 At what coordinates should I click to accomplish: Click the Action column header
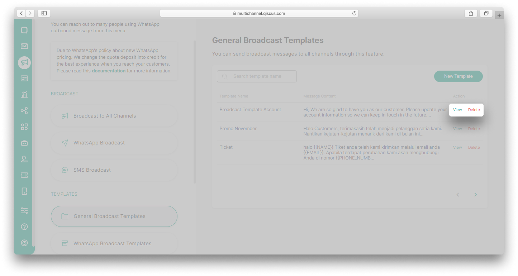tap(459, 96)
